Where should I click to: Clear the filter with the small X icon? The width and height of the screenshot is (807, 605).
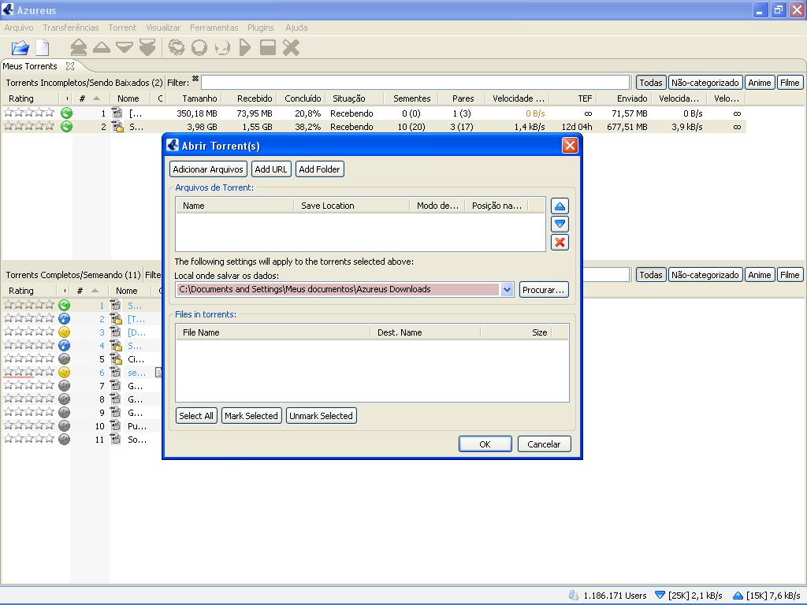[x=195, y=79]
